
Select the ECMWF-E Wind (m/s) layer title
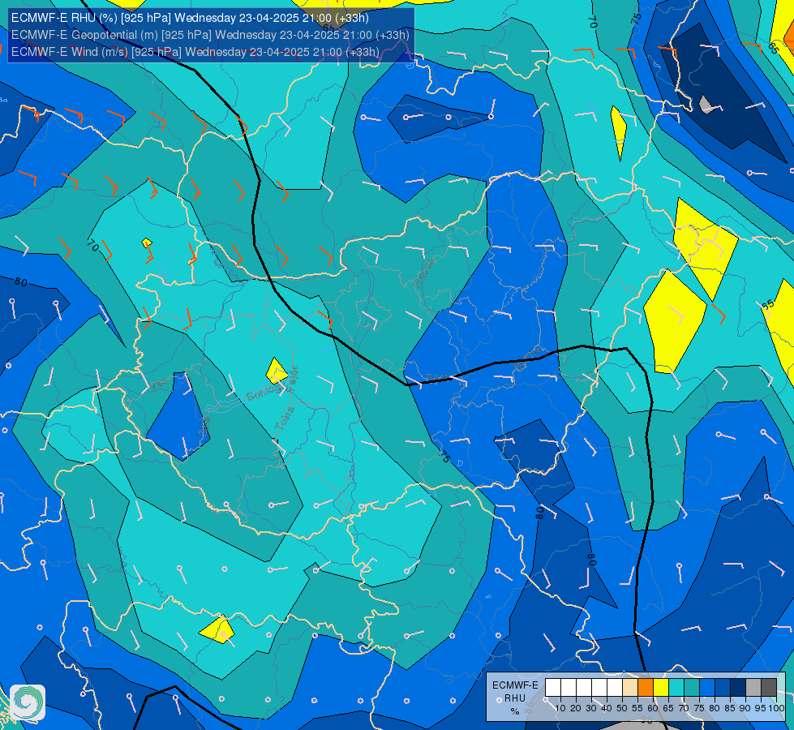[x=195, y=52]
